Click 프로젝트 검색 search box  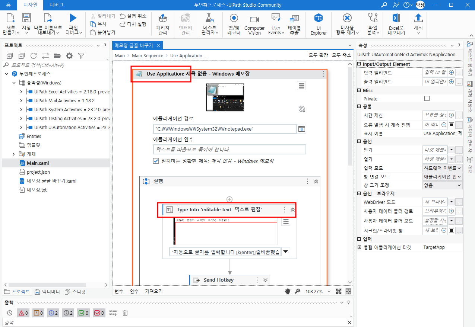[x=55, y=65]
